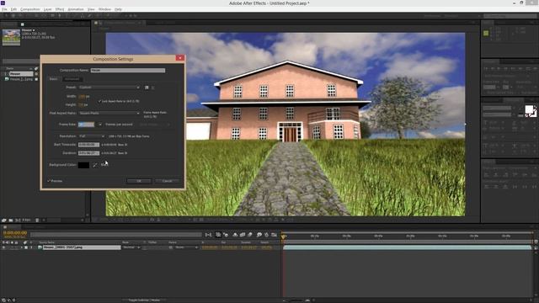Open the Composition menu
Image resolution: width=539 pixels, height=303 pixels.
30,9
